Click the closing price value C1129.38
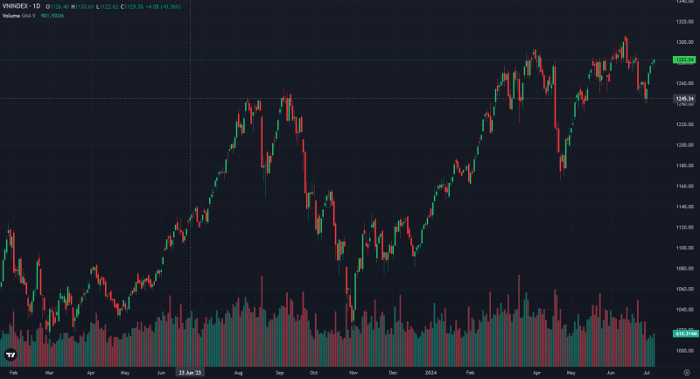Screen dimensions: 700x379 click(132, 7)
